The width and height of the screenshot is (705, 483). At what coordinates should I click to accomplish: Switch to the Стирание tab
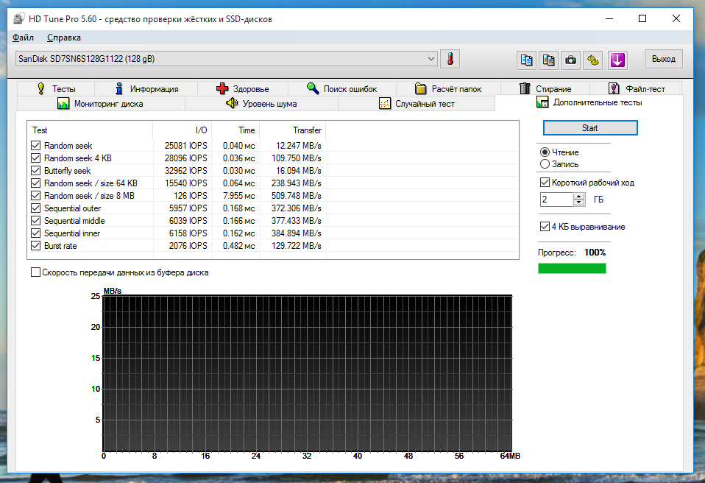[x=545, y=88]
